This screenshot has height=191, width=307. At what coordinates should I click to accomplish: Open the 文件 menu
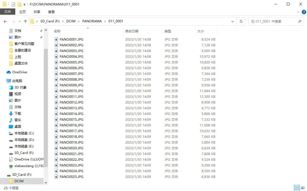8,12
